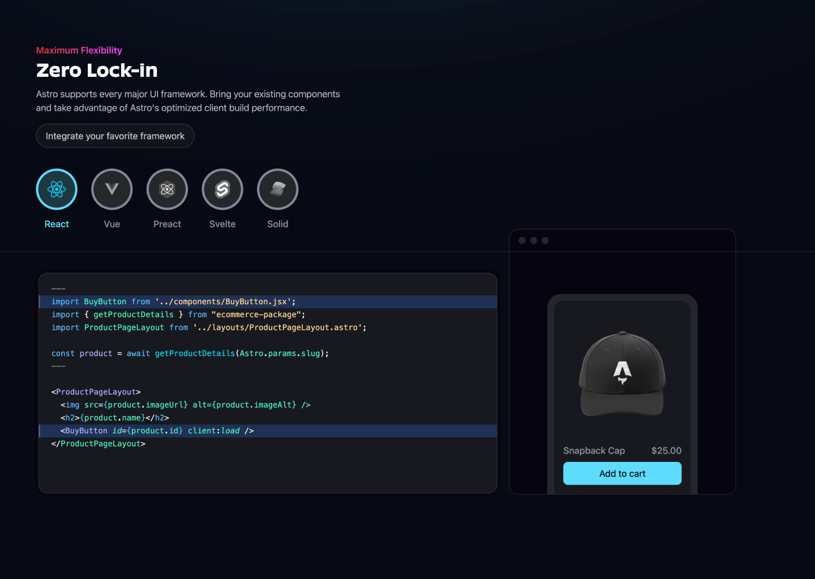Click the closing ProductPageLayout tag line
This screenshot has width=815, height=579.
coord(98,444)
